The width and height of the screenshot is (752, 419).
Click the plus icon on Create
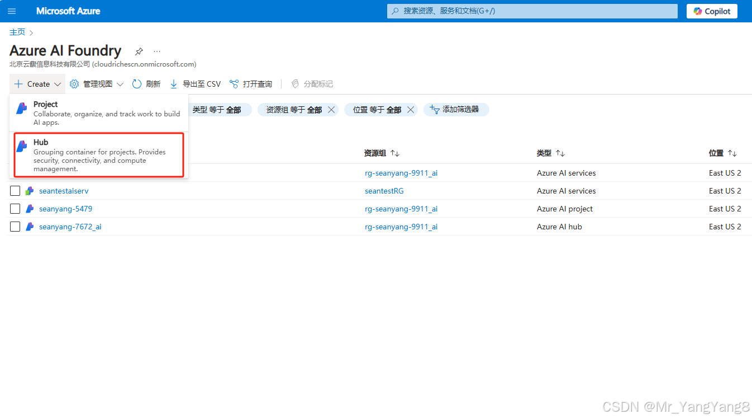pos(18,84)
